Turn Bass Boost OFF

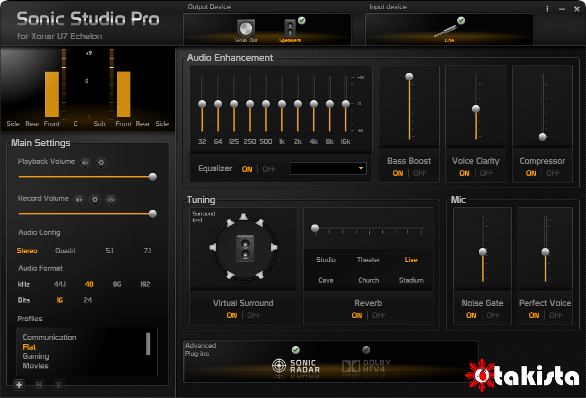point(420,173)
